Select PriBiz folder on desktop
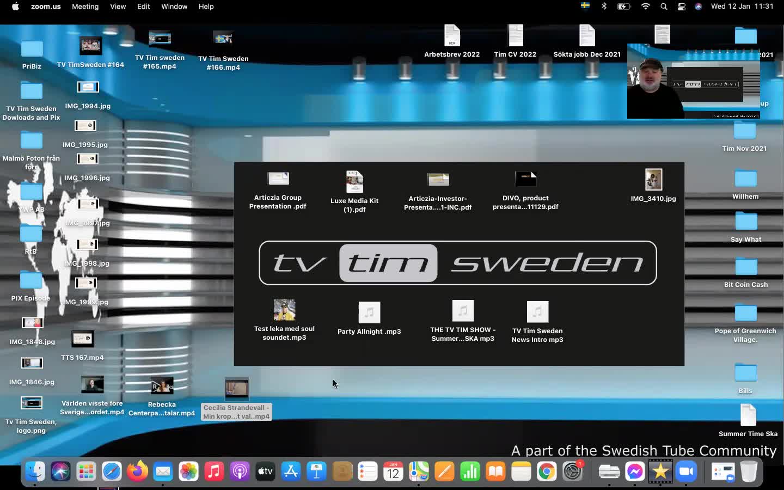Image resolution: width=784 pixels, height=490 pixels. (32, 54)
